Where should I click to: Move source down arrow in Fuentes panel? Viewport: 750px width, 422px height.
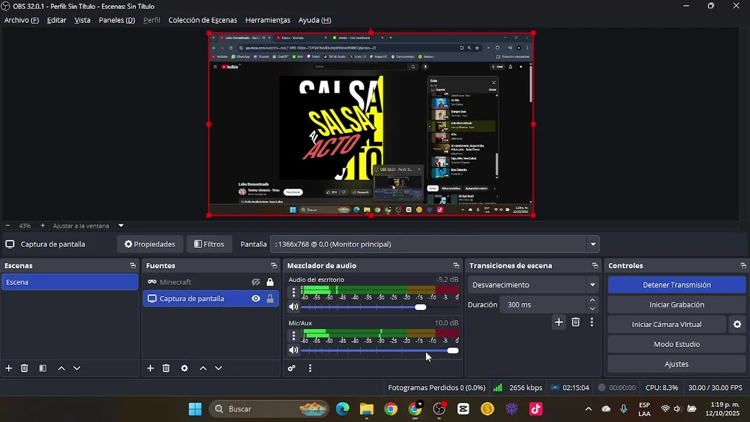point(219,368)
